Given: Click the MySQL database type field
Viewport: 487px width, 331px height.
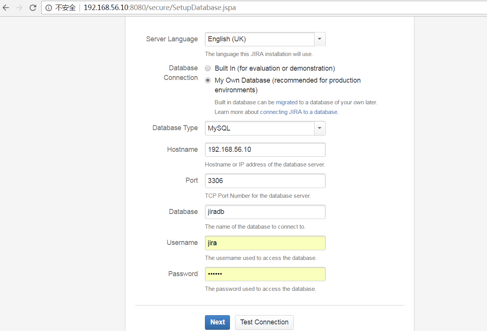Looking at the screenshot, I should point(259,128).
